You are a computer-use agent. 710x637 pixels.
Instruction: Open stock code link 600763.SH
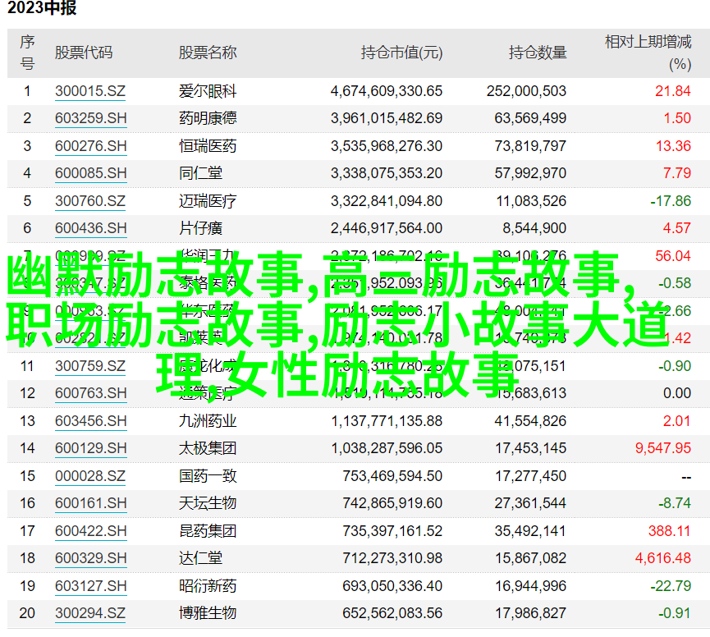point(90,393)
